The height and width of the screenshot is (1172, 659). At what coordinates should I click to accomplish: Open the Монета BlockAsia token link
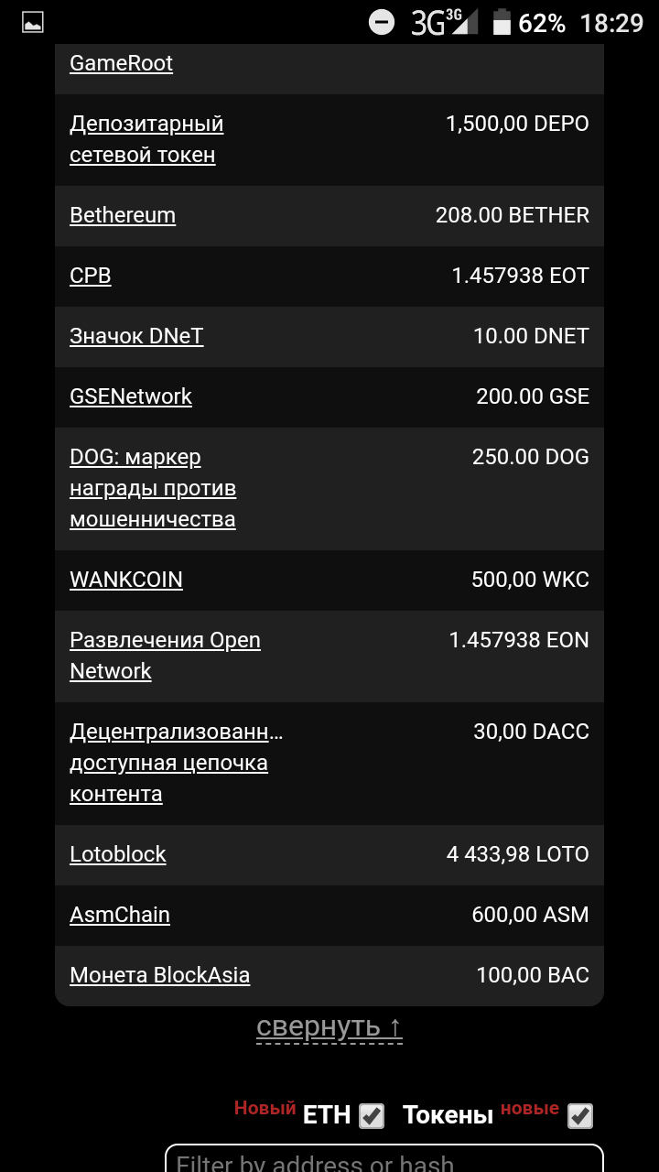coord(160,975)
